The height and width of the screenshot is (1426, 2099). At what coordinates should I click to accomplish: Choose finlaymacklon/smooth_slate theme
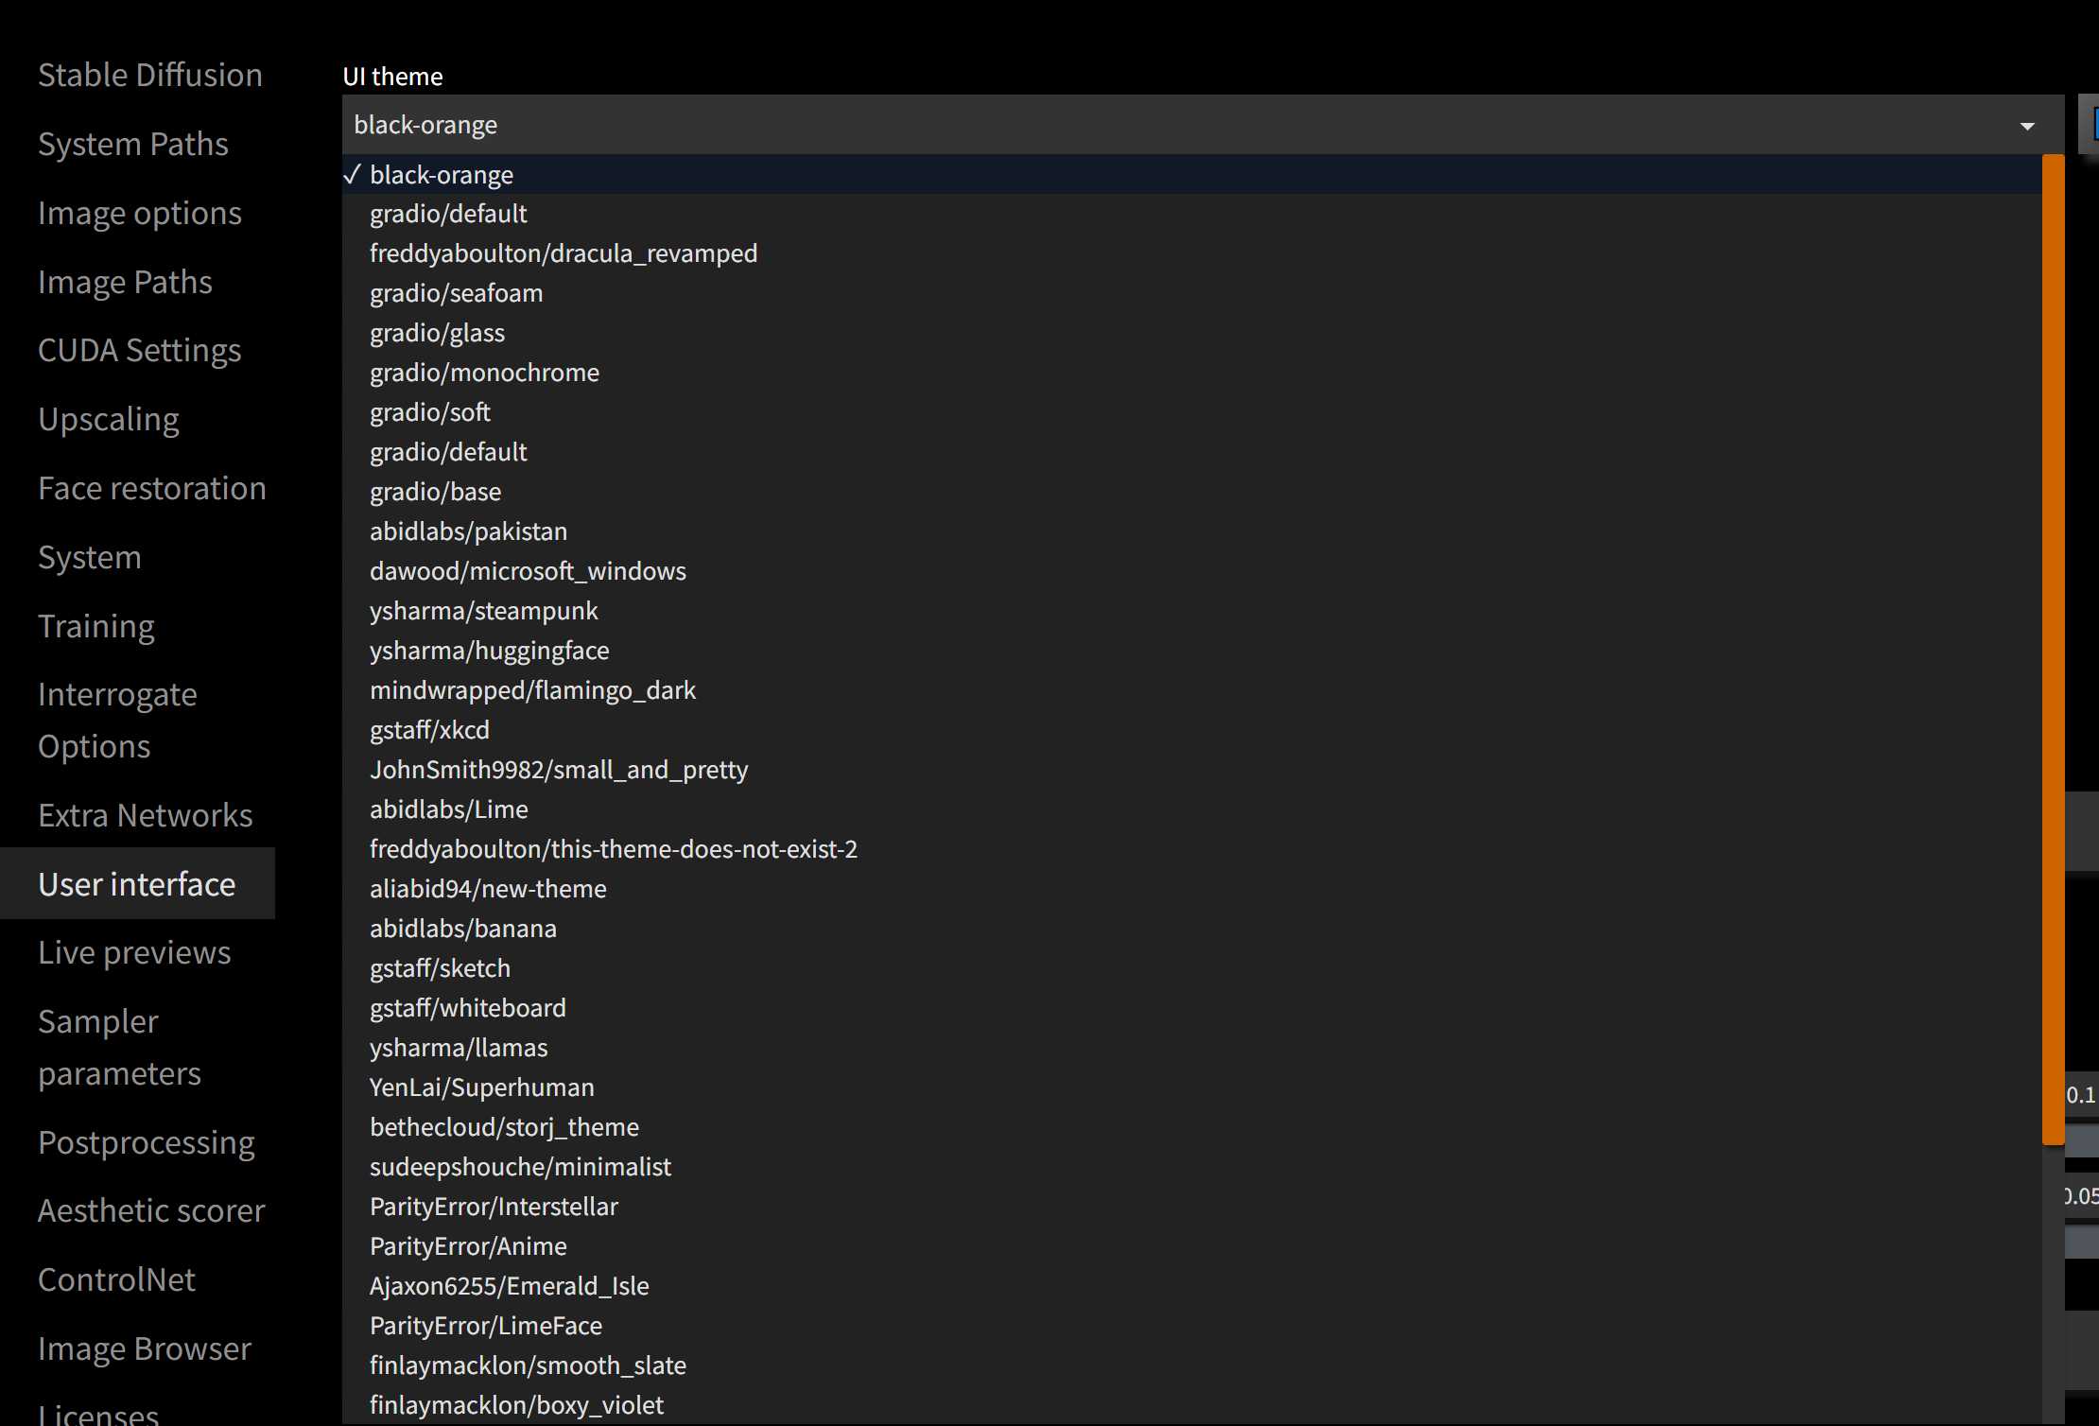click(1192, 1366)
